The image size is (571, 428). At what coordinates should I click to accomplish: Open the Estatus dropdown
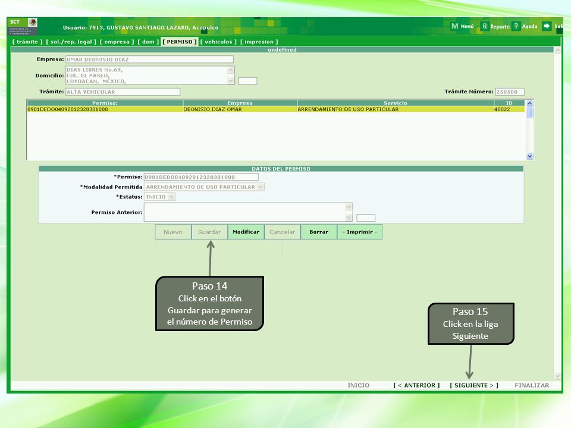(159, 197)
